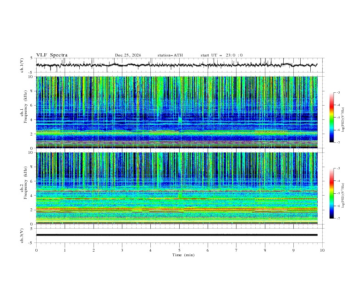Select the date text "Dec. 25, 2024"
The width and height of the screenshot is (363, 281).
tap(128, 55)
